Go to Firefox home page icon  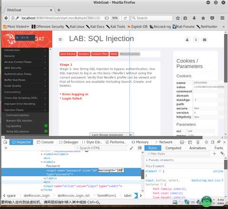pos(203,18)
